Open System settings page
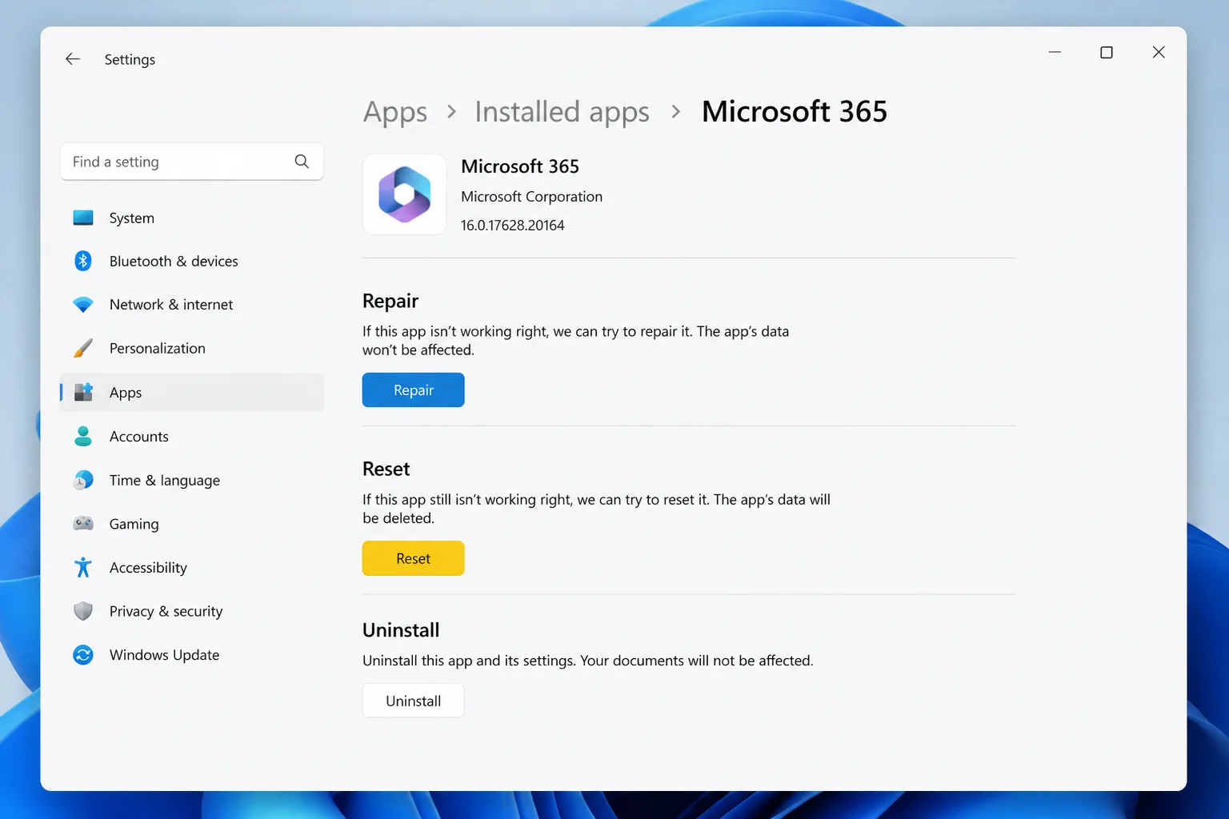The image size is (1229, 819). pos(192,218)
